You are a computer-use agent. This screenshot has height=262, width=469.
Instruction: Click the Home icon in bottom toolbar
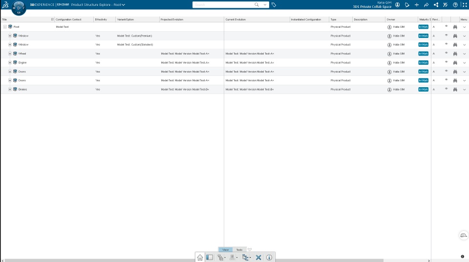200,258
